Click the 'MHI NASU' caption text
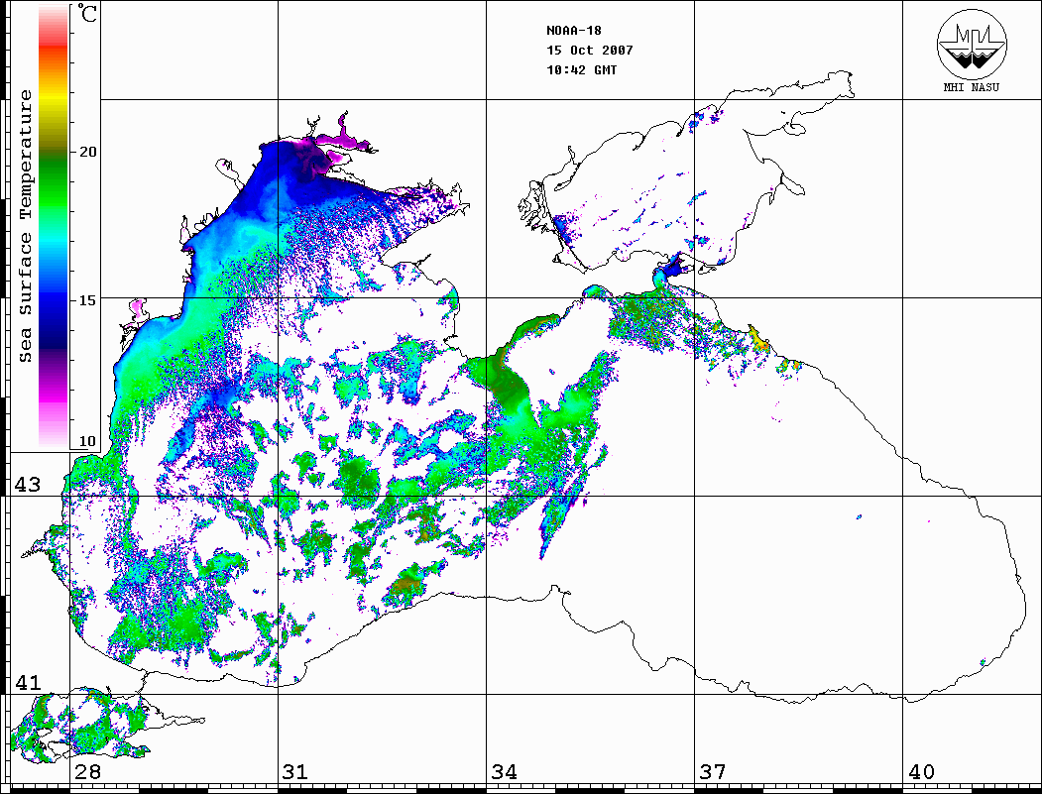This screenshot has width=1042, height=794. [x=972, y=87]
